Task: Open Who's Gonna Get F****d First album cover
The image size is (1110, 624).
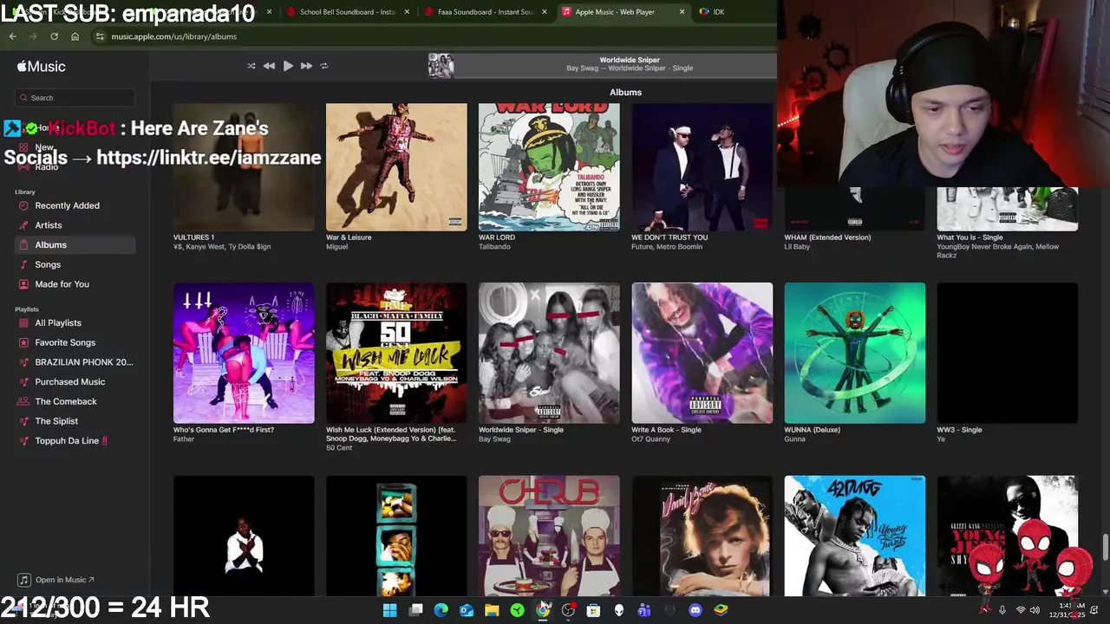Action: click(x=244, y=353)
